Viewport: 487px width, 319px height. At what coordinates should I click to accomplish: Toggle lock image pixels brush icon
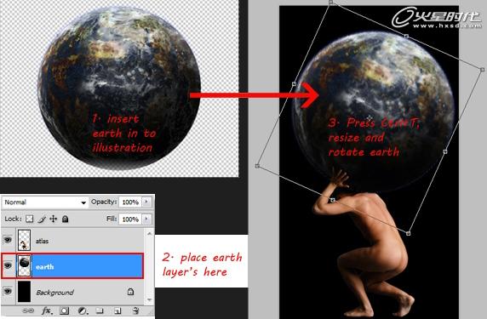pyautogui.click(x=42, y=219)
